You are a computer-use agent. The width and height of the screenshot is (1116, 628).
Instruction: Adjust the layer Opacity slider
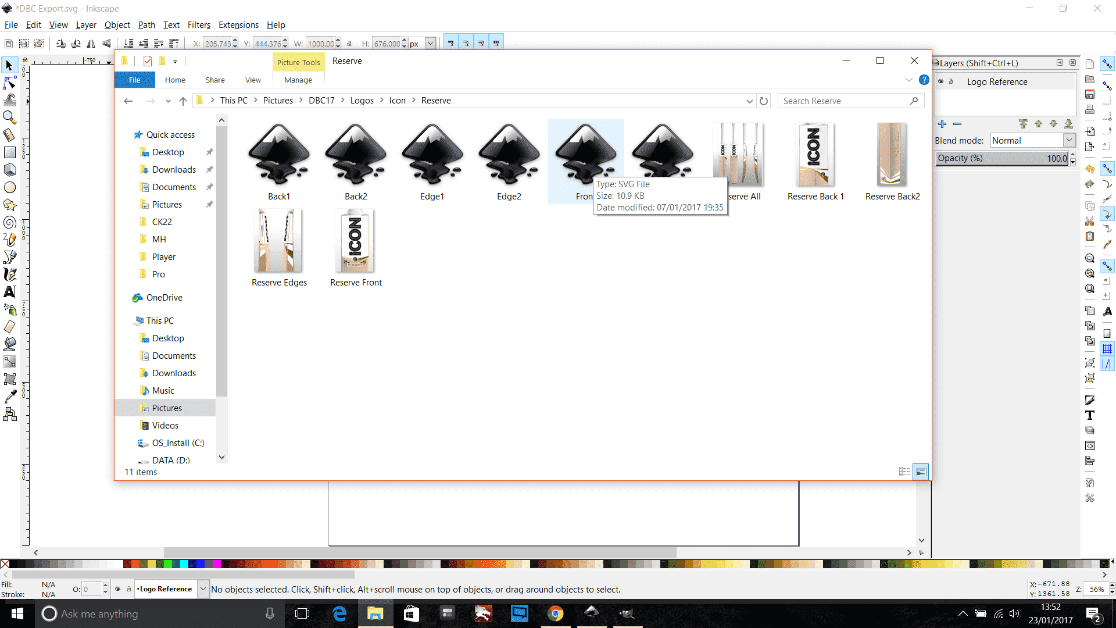point(1002,158)
